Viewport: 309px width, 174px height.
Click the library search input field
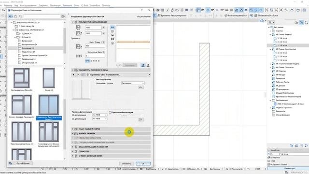tap(42, 16)
